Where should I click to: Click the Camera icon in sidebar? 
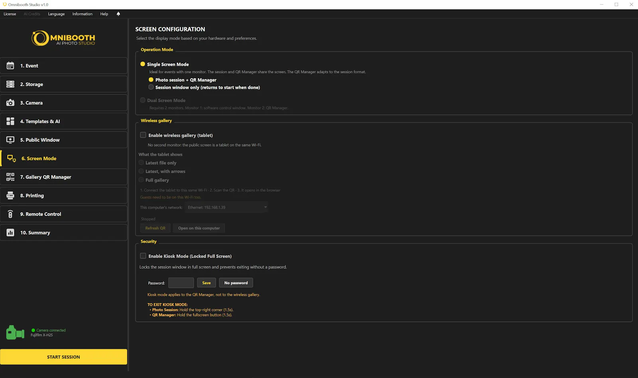[x=10, y=103]
